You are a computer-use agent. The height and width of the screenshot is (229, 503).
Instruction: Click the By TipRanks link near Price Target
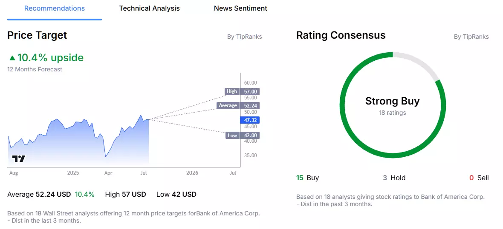click(x=244, y=37)
